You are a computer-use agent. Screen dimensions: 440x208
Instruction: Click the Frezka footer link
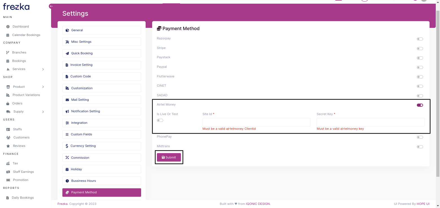pyautogui.click(x=63, y=204)
